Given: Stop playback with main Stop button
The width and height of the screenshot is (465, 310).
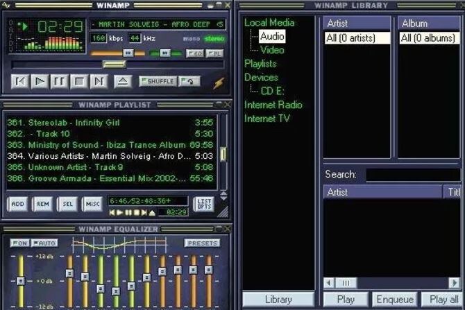Looking at the screenshot, I should pos(79,81).
